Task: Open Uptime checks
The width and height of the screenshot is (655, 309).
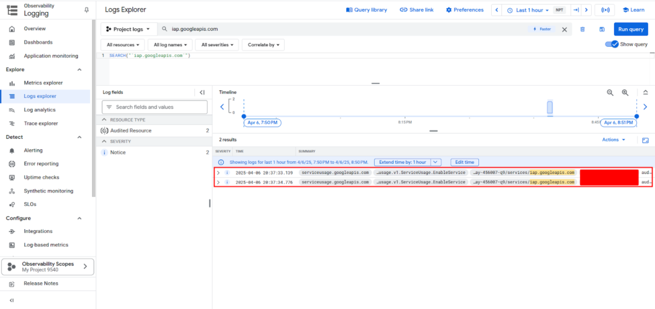Action: [x=42, y=177]
